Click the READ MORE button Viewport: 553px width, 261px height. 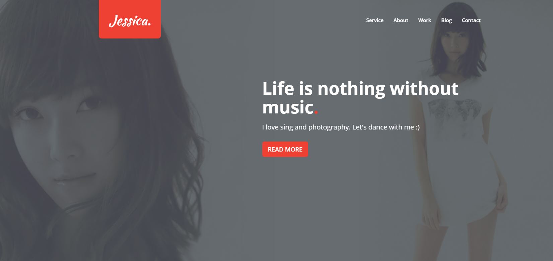(x=285, y=149)
